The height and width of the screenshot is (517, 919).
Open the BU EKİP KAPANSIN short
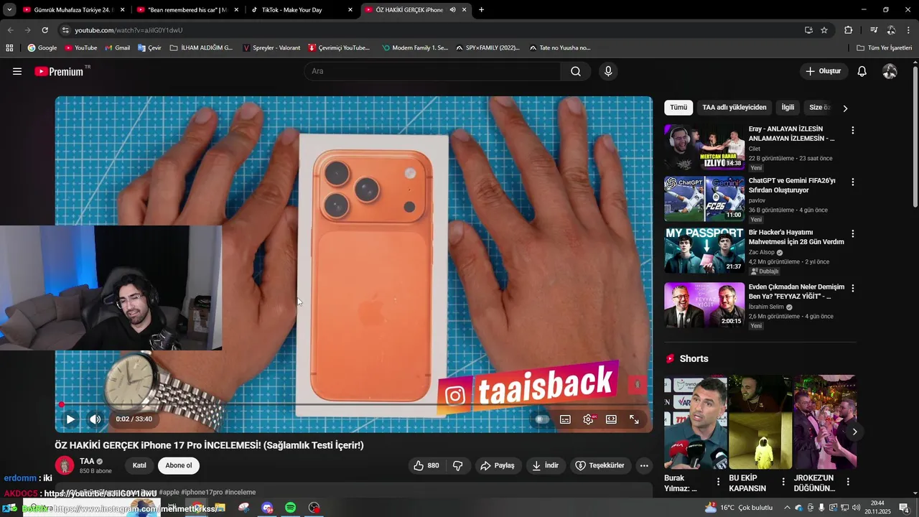pyautogui.click(x=760, y=422)
